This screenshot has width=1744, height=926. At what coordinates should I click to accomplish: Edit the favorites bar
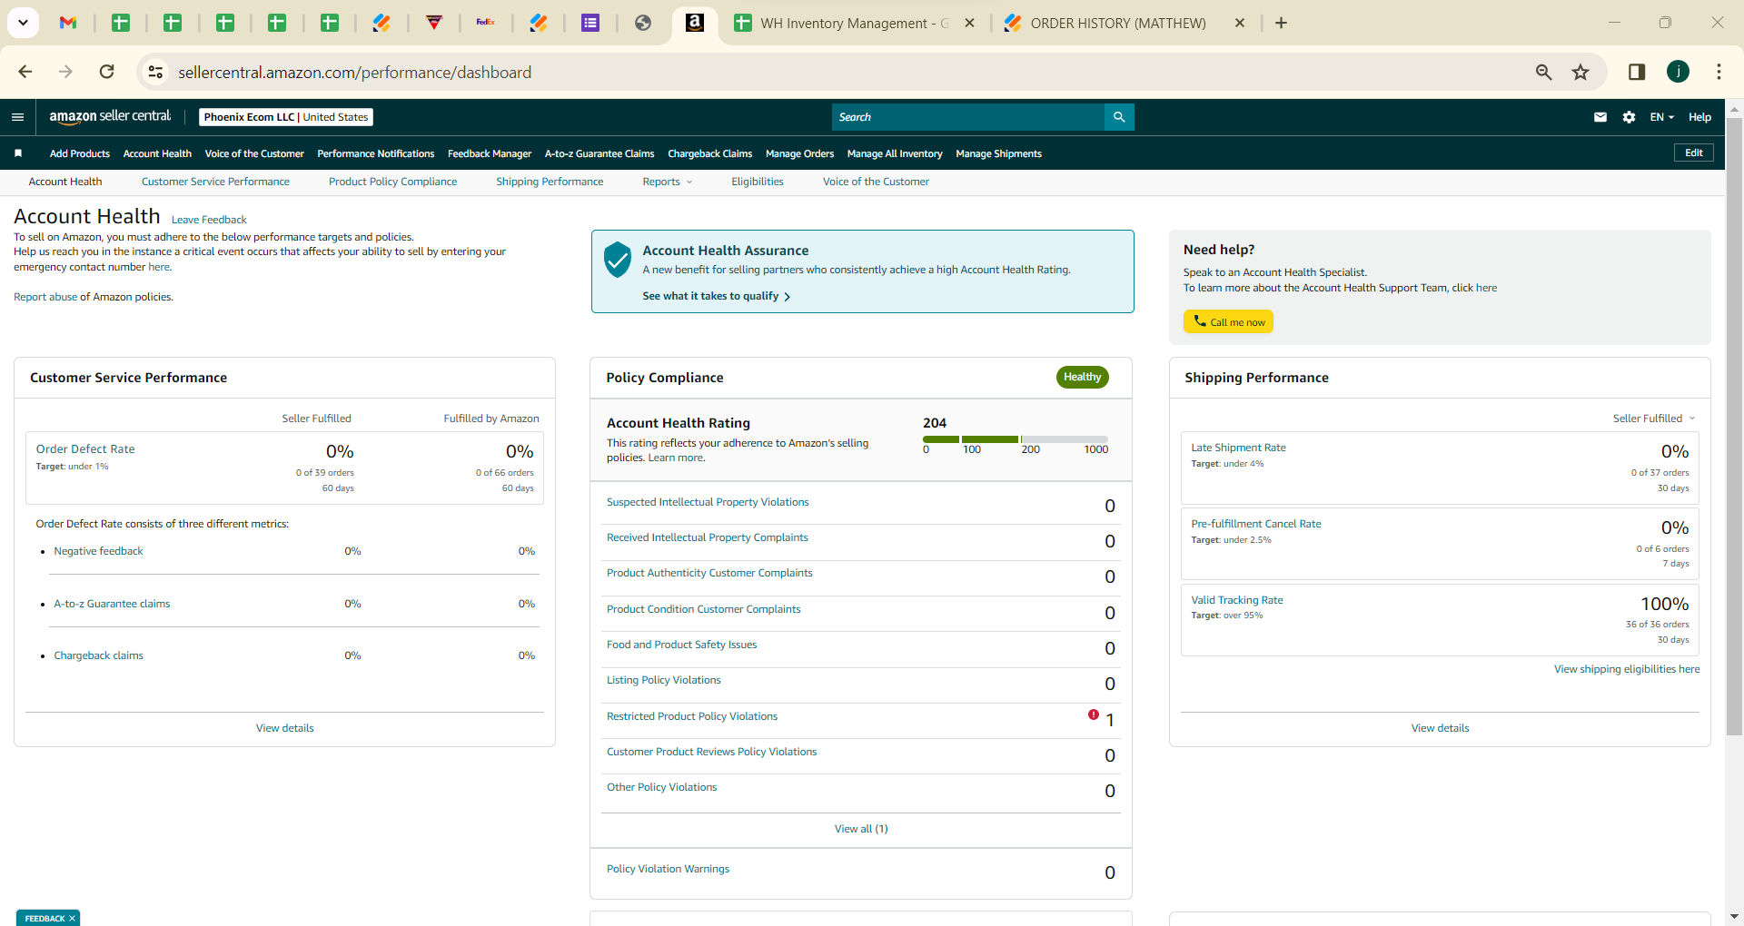click(1694, 153)
